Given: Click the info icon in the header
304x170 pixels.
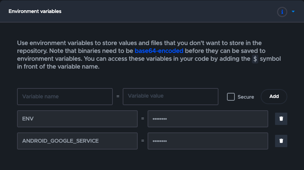Looking at the screenshot, I should [282, 12].
